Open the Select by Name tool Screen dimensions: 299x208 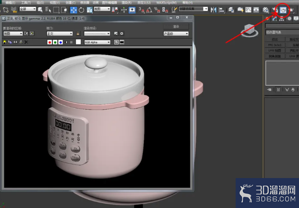tap(48, 10)
